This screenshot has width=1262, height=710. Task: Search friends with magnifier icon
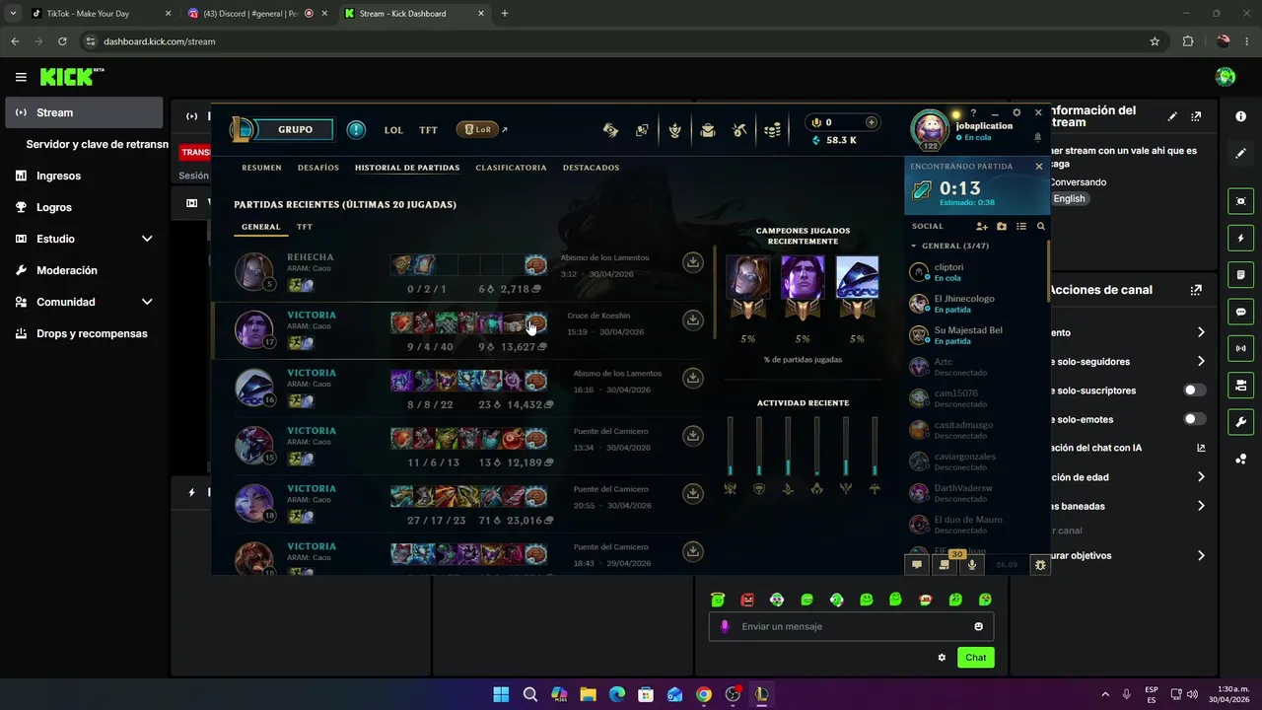(x=1040, y=226)
